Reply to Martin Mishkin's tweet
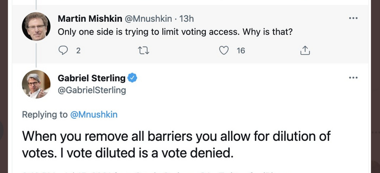The width and height of the screenshot is (380, 173). 63,50
